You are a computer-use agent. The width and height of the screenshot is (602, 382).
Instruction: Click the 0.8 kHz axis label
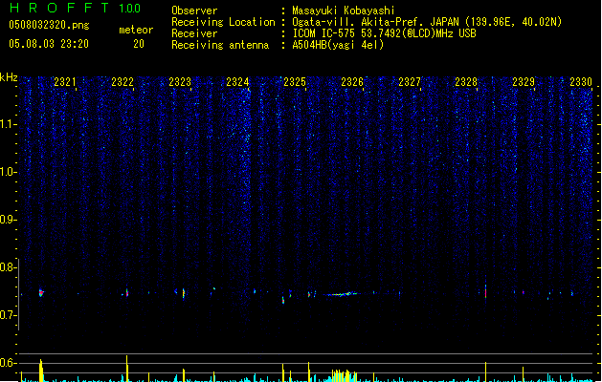click(9, 267)
